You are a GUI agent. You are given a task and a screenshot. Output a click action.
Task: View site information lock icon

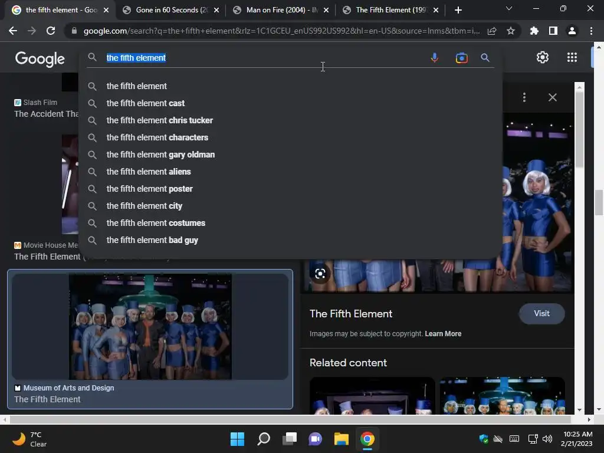(x=74, y=31)
